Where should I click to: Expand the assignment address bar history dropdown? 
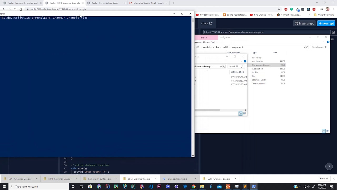304,47
